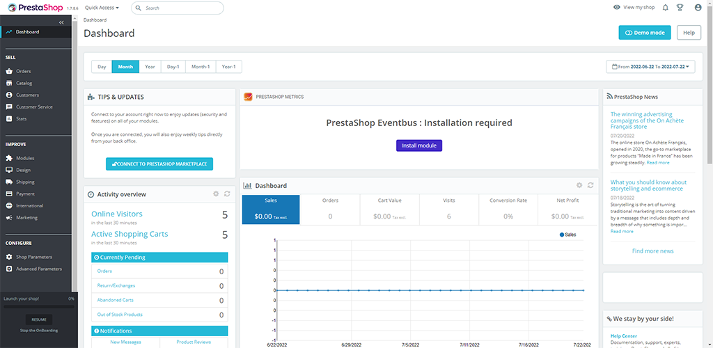This screenshot has height=348, width=713.
Task: Open Activity overview settings gear
Action: (216, 194)
